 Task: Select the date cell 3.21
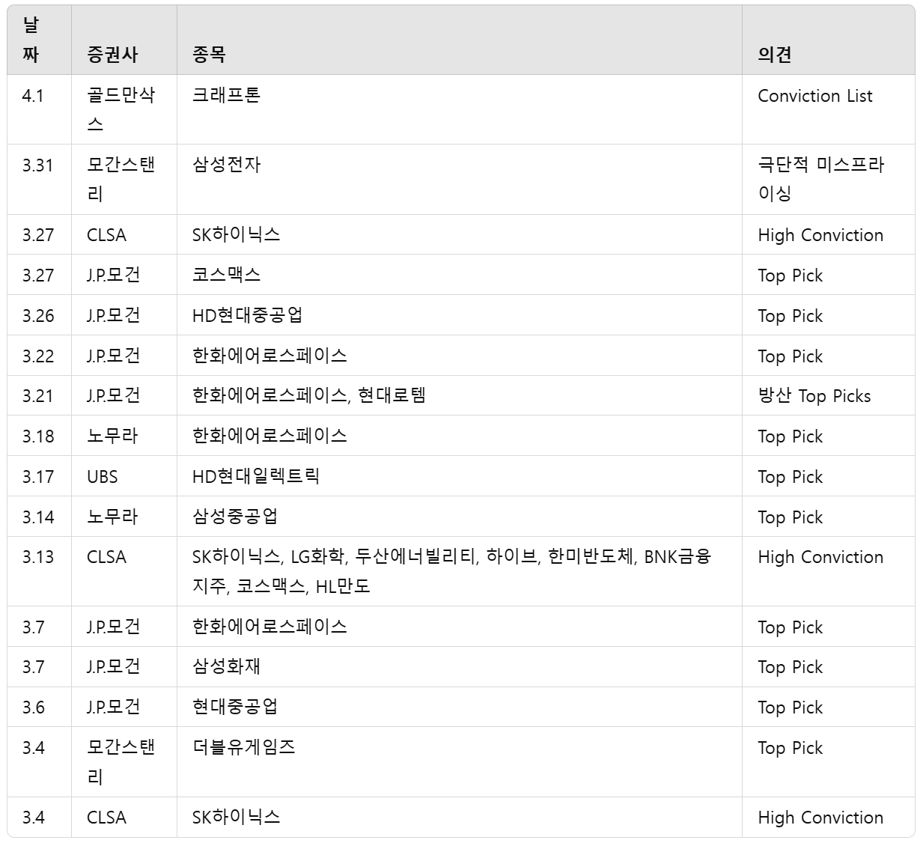pos(38,396)
